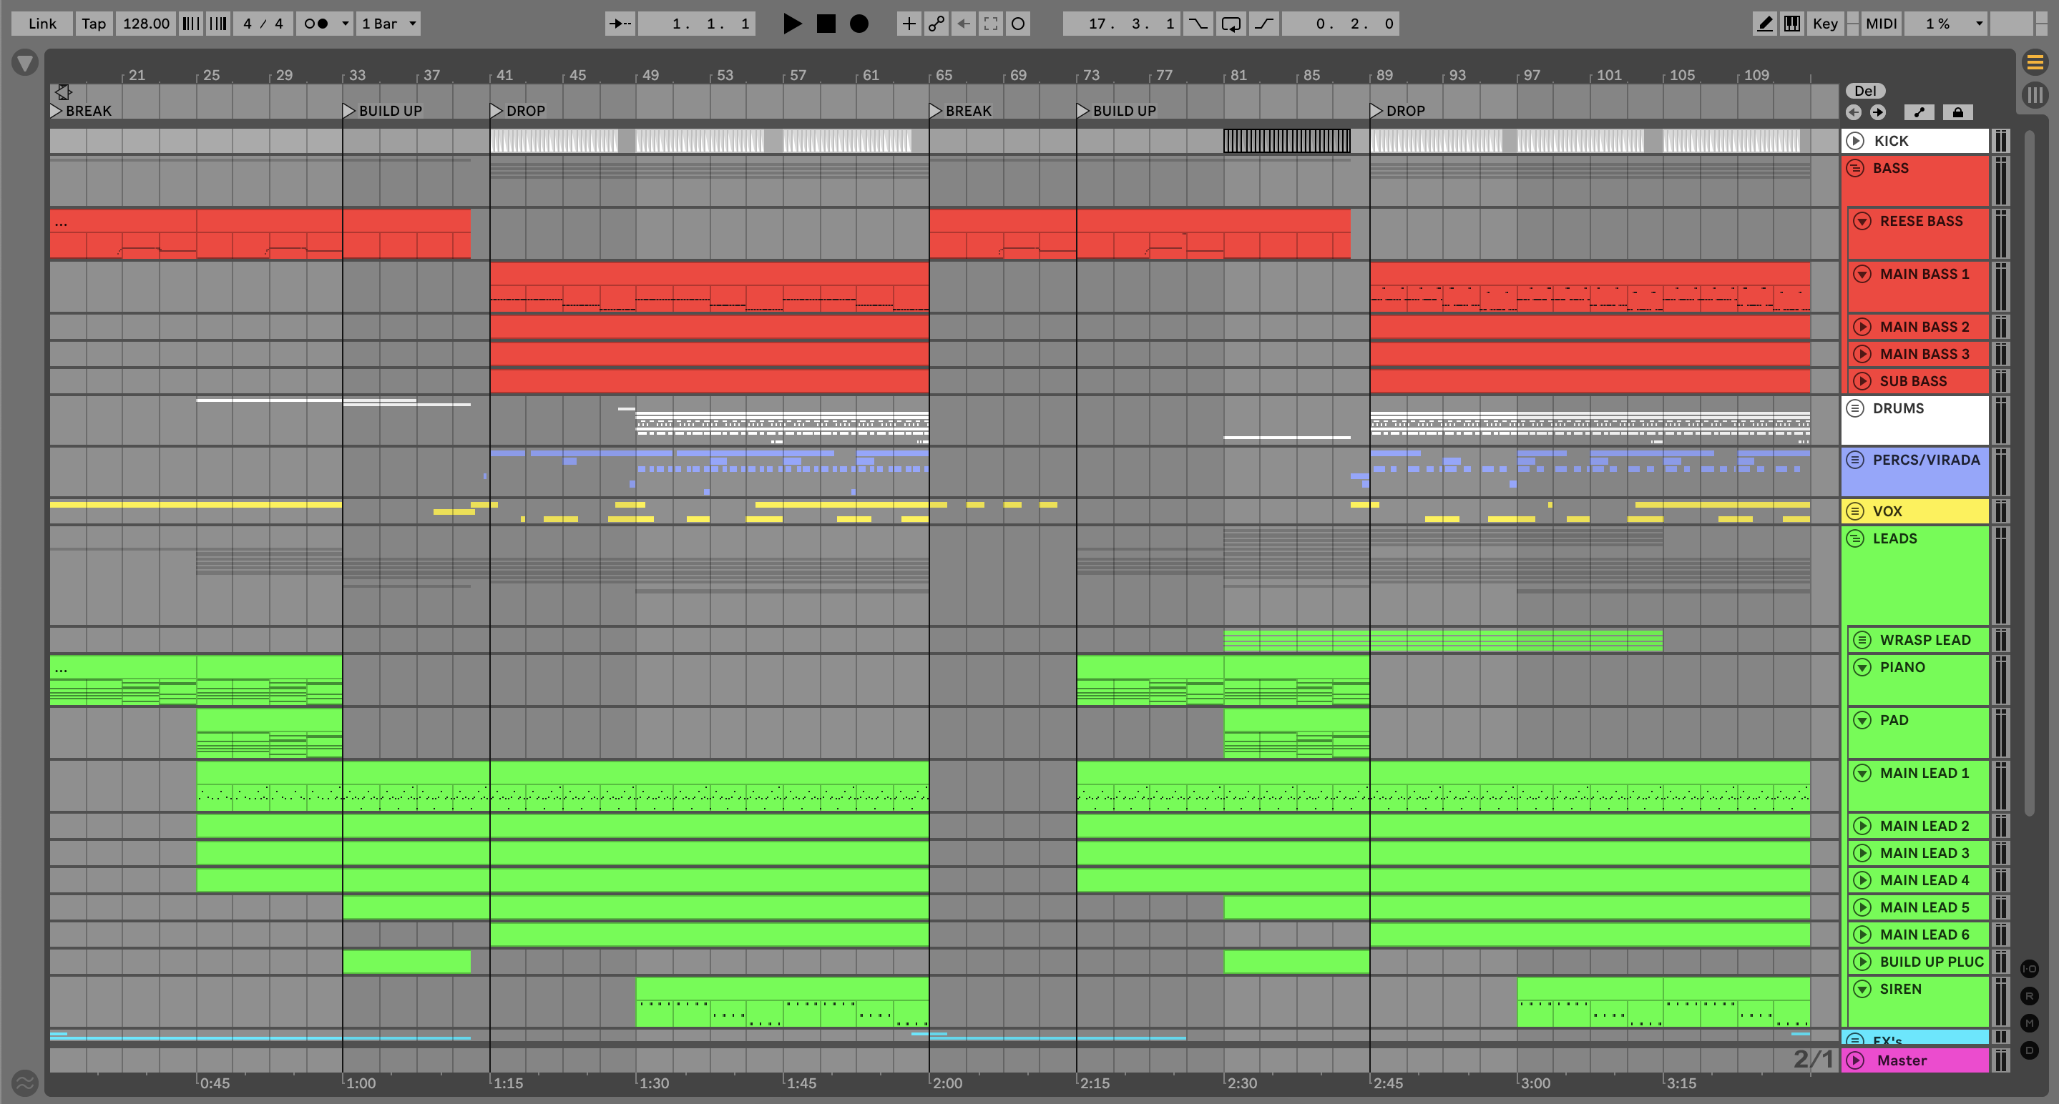Click the tempo field 128.00
The width and height of the screenshot is (2059, 1104).
[x=146, y=24]
